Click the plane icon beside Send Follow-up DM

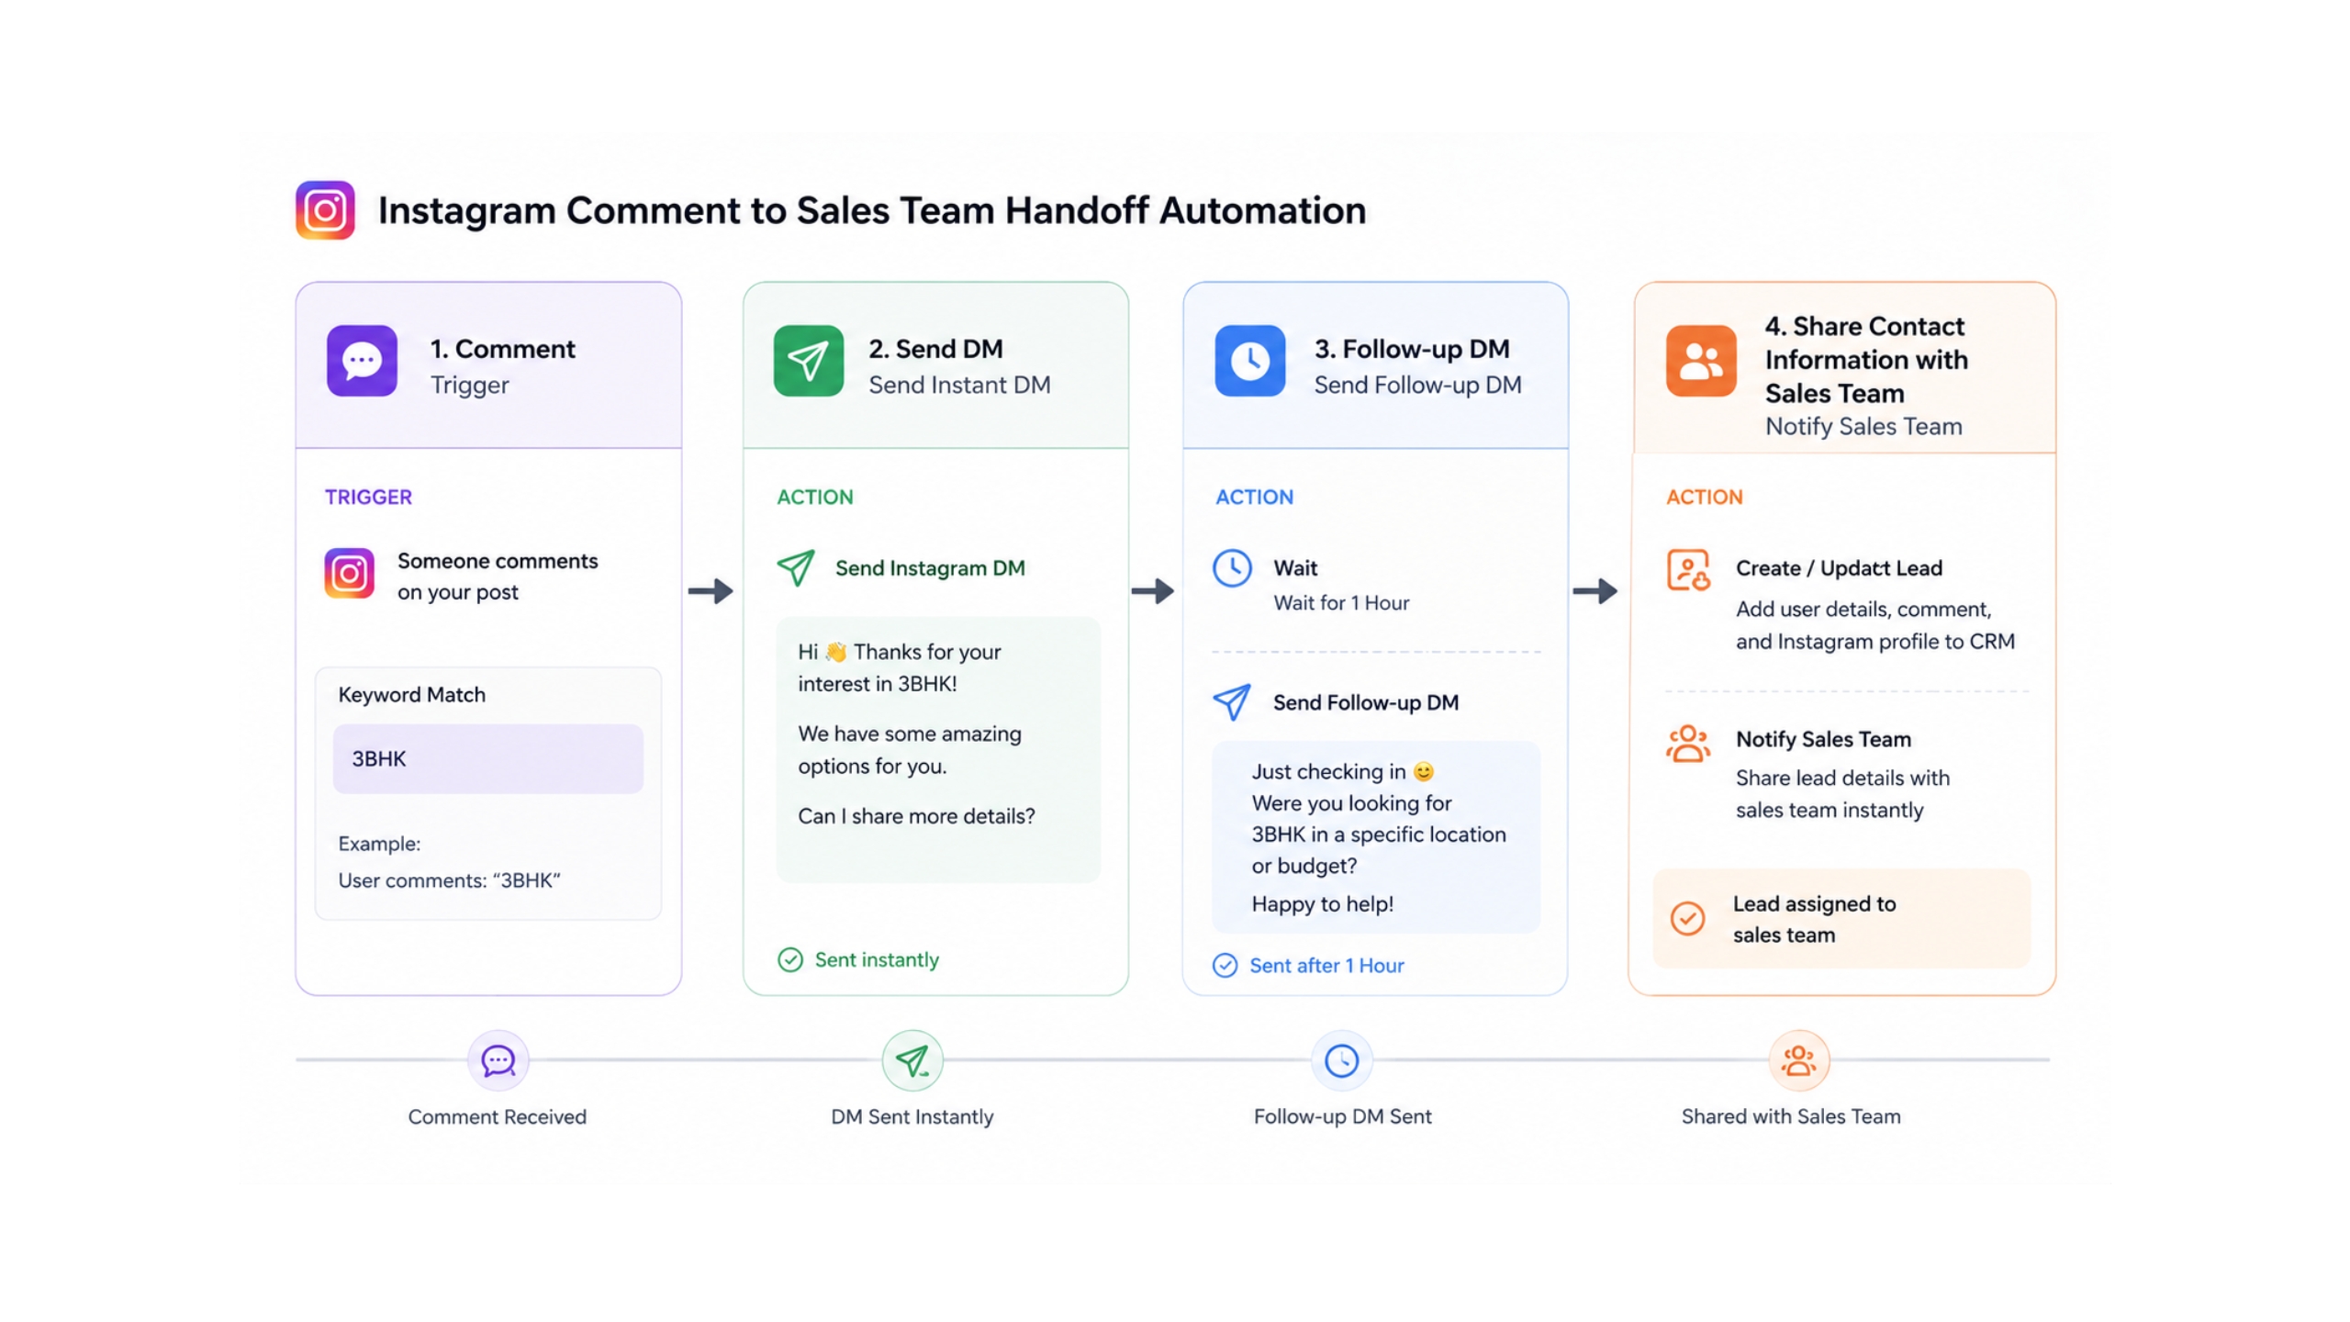point(1232,702)
